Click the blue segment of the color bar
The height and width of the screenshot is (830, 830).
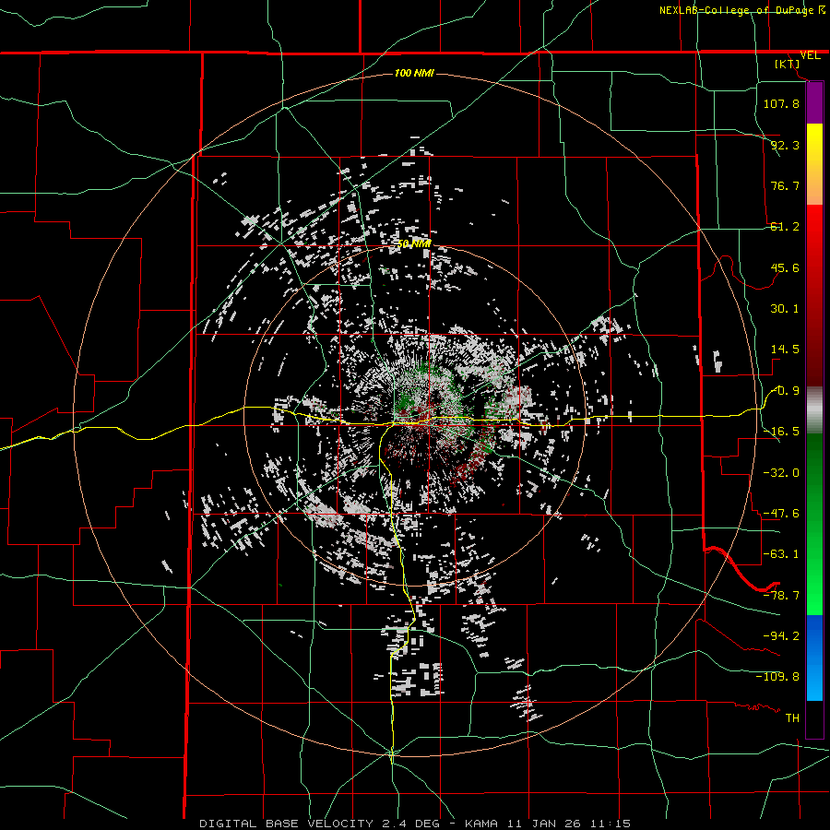814,658
